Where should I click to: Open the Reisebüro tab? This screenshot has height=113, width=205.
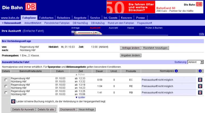pyautogui.click(x=64, y=18)
